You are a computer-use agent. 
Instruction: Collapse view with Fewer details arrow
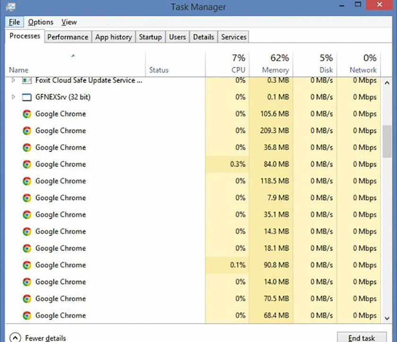coord(15,337)
